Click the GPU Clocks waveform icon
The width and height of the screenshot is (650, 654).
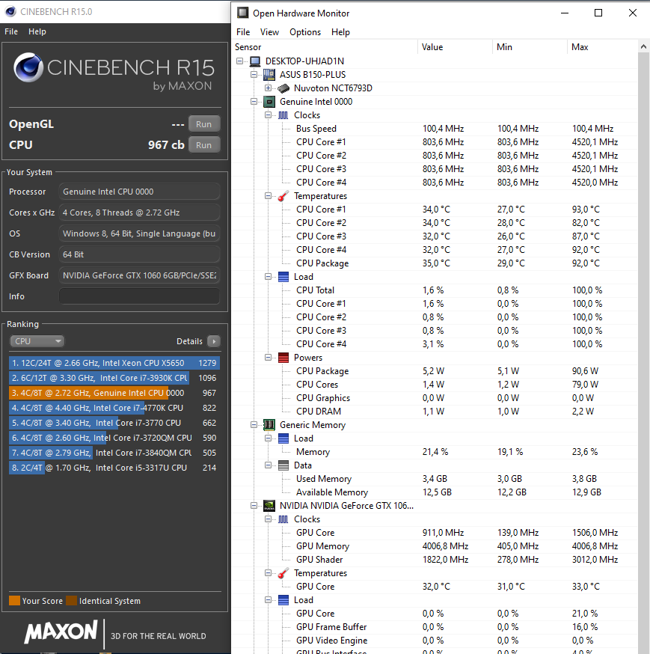(283, 519)
